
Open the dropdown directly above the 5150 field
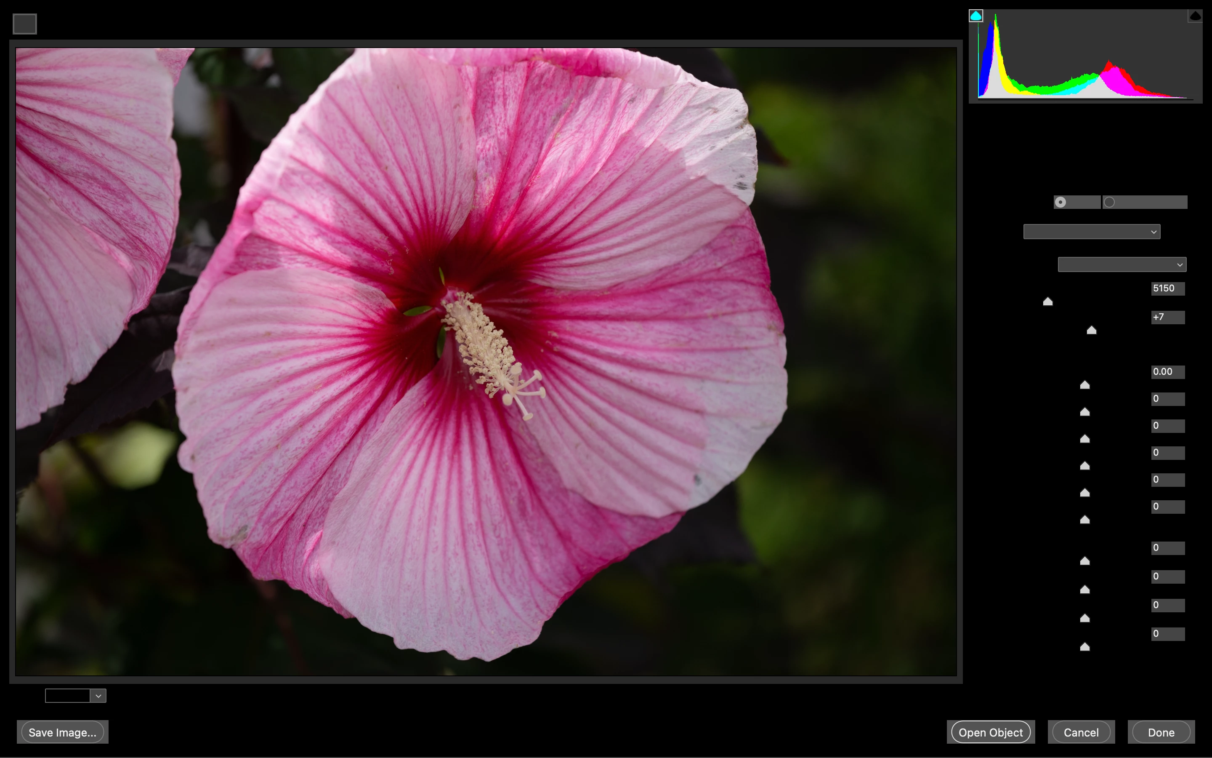pyautogui.click(x=1122, y=264)
